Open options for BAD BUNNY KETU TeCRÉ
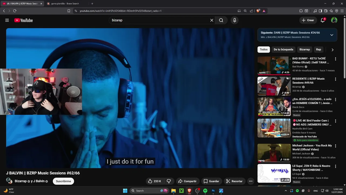The image size is (346, 195). coord(335,59)
